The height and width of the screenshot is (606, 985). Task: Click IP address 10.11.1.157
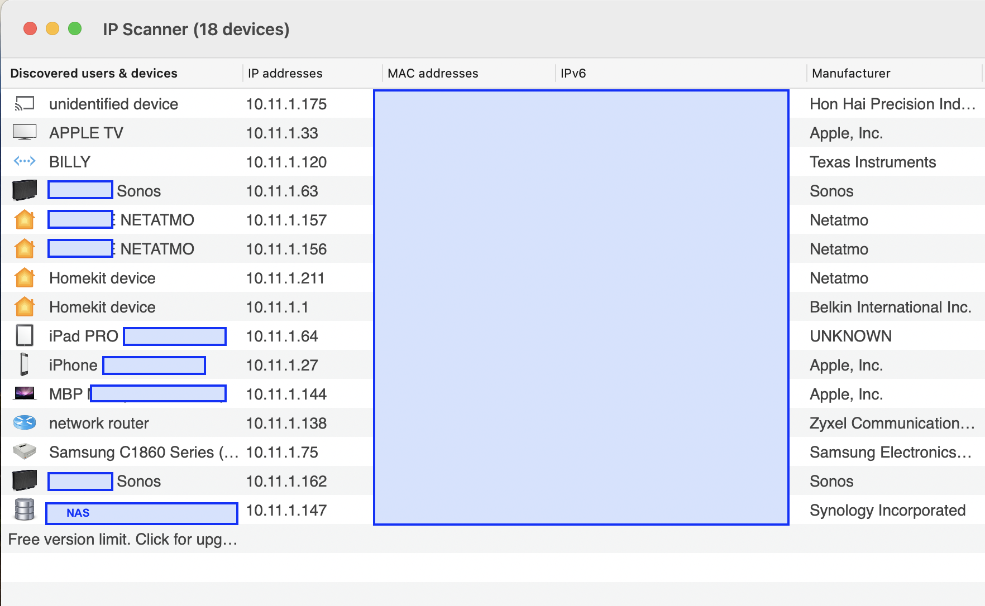[286, 220]
